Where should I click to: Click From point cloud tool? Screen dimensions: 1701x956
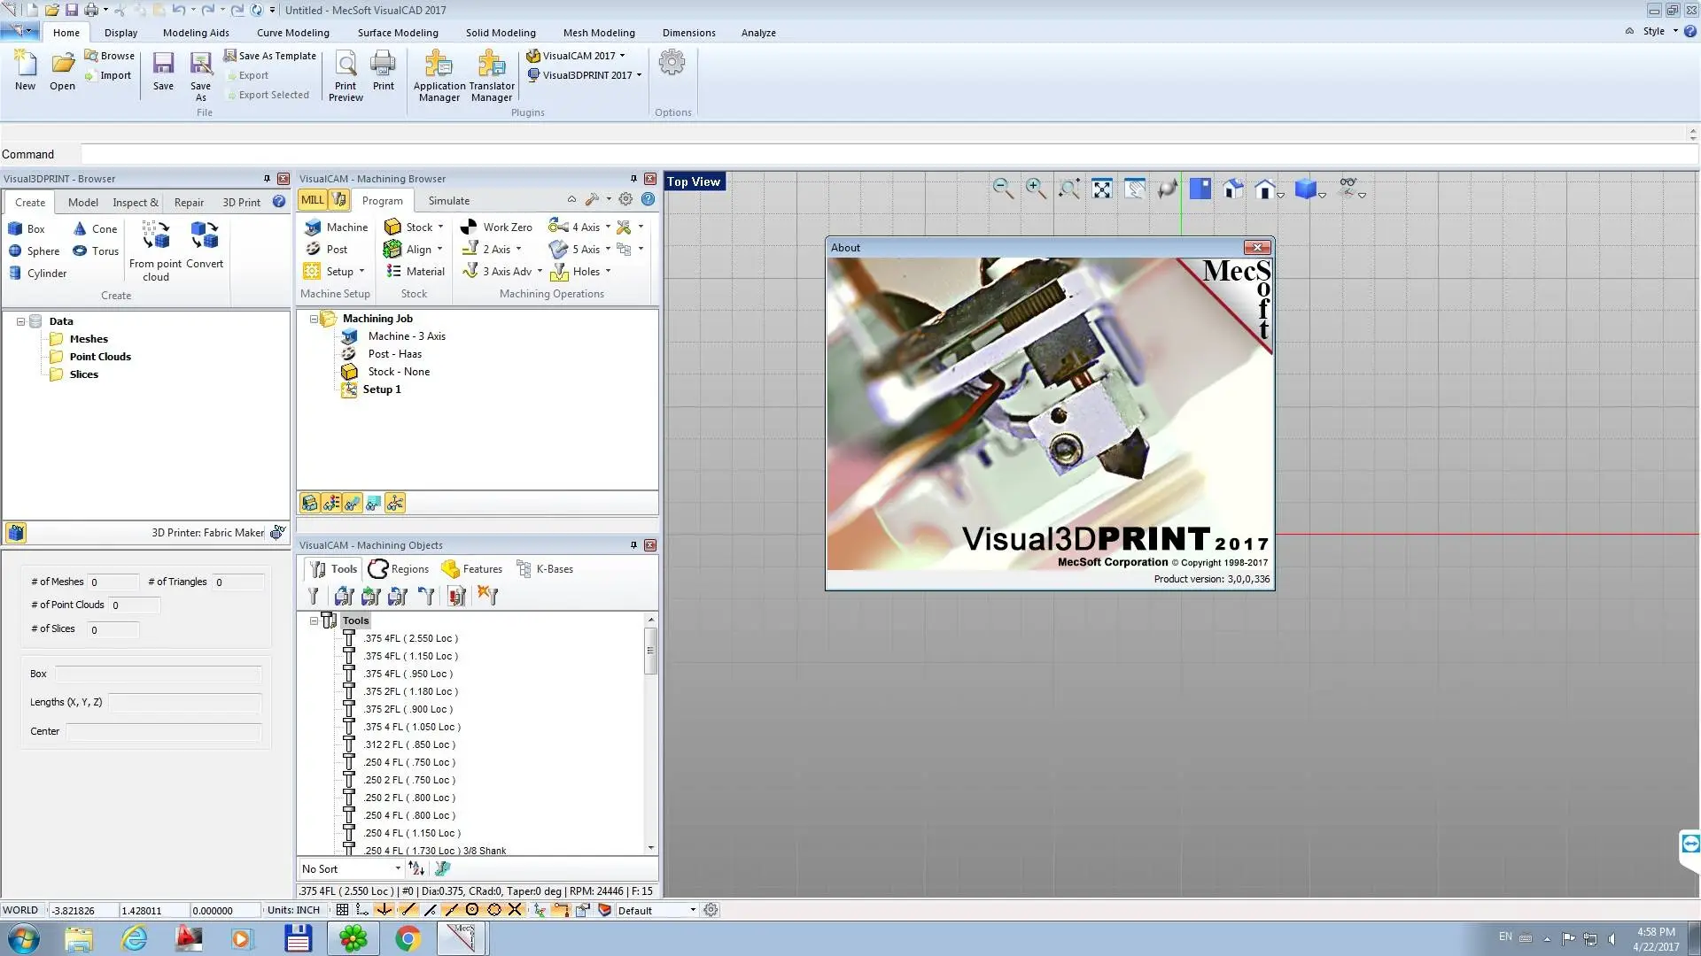pyautogui.click(x=155, y=251)
